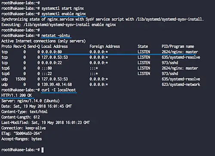Click the 'Proto' column header
This screenshot has height=156, width=215.
click(x=6, y=46)
